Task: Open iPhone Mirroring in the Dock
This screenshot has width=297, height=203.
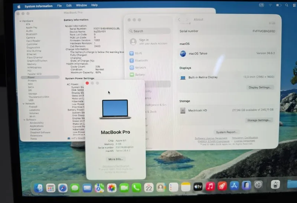Action: (x=246, y=185)
